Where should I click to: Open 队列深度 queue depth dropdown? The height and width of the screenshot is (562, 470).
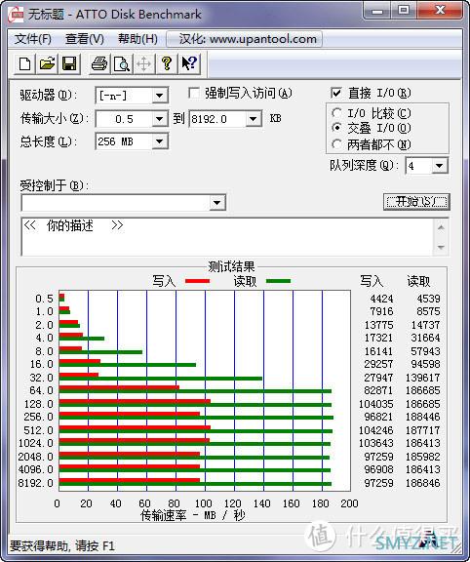tap(439, 166)
